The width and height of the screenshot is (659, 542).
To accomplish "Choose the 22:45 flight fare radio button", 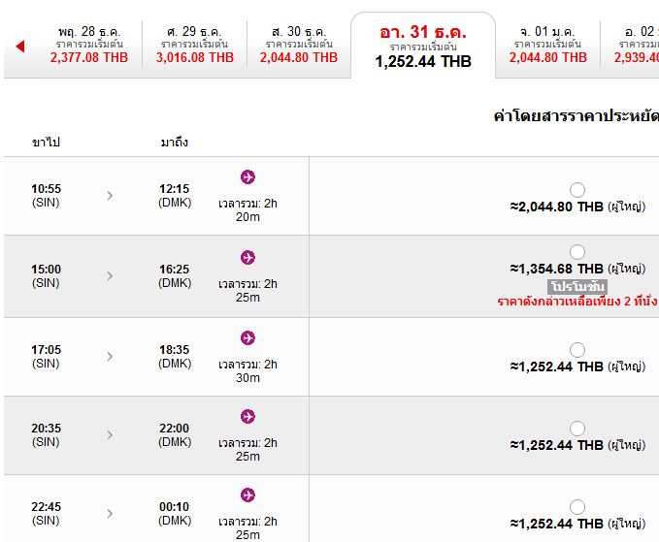I will click(x=577, y=507).
